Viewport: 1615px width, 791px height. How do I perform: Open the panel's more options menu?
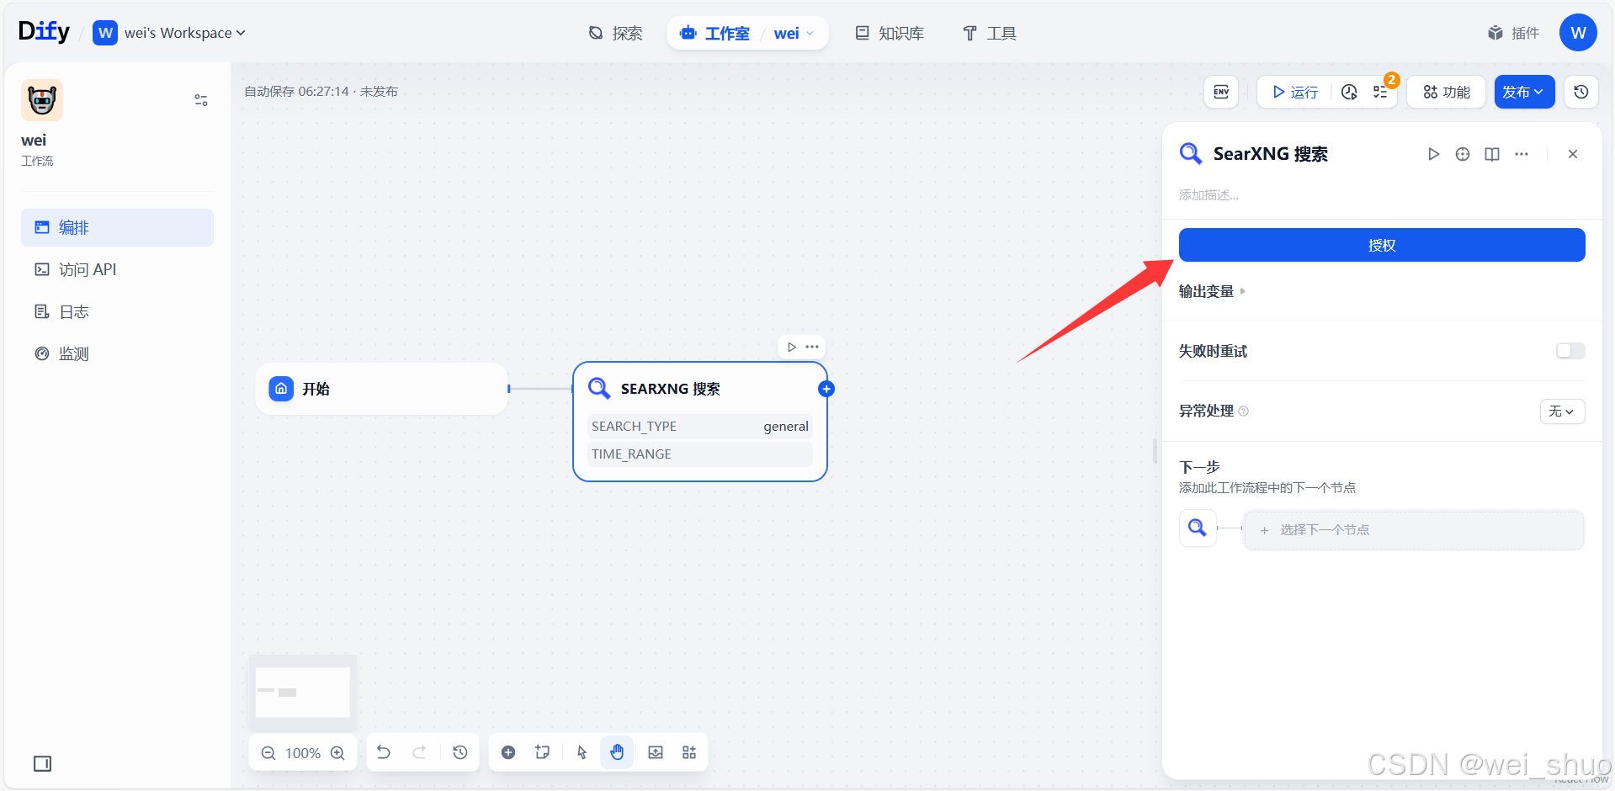(1522, 154)
